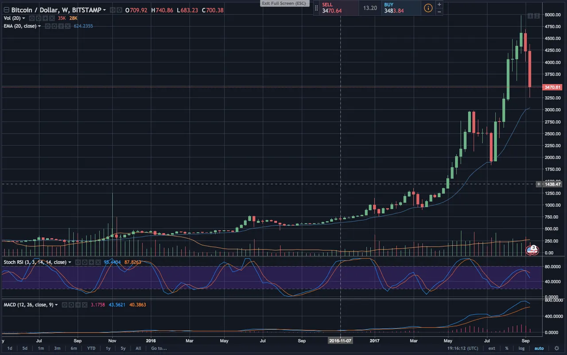
Task: Click the close value 700.38
Action: coord(215,10)
